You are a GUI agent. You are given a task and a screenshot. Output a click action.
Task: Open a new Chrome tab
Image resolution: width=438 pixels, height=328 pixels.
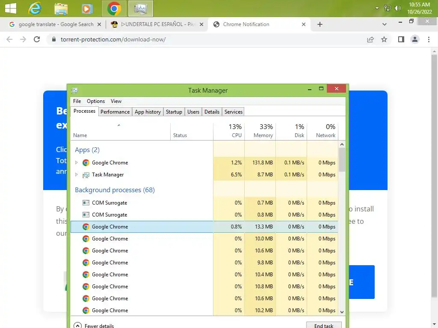click(x=320, y=24)
